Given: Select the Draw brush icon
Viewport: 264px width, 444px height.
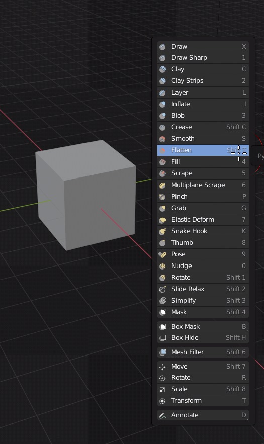Looking at the screenshot, I should (162, 47).
